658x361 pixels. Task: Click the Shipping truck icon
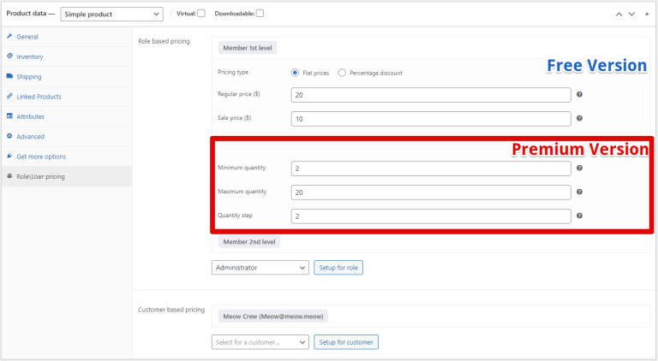click(x=9, y=76)
